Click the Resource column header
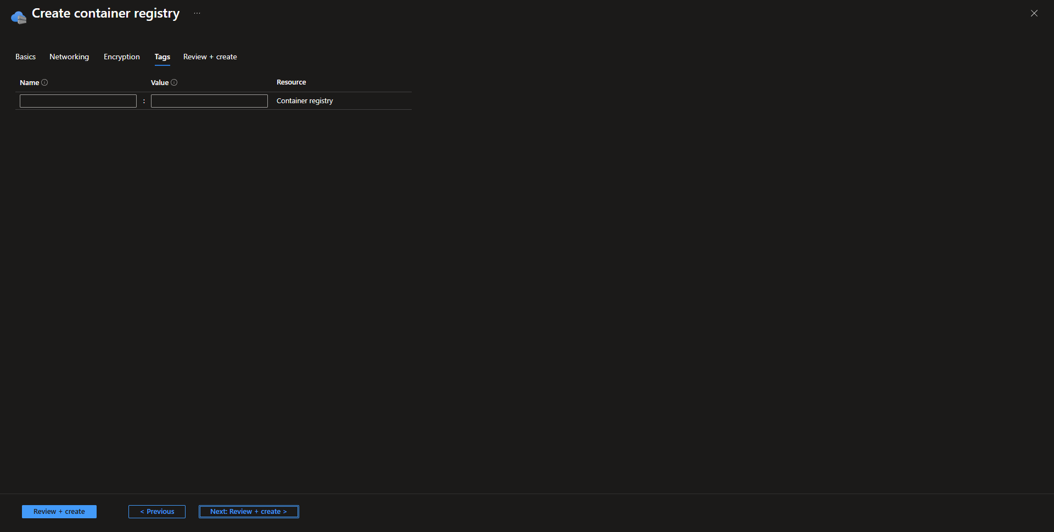 coord(291,82)
